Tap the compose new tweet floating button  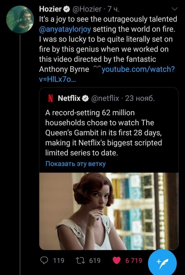click(x=163, y=262)
